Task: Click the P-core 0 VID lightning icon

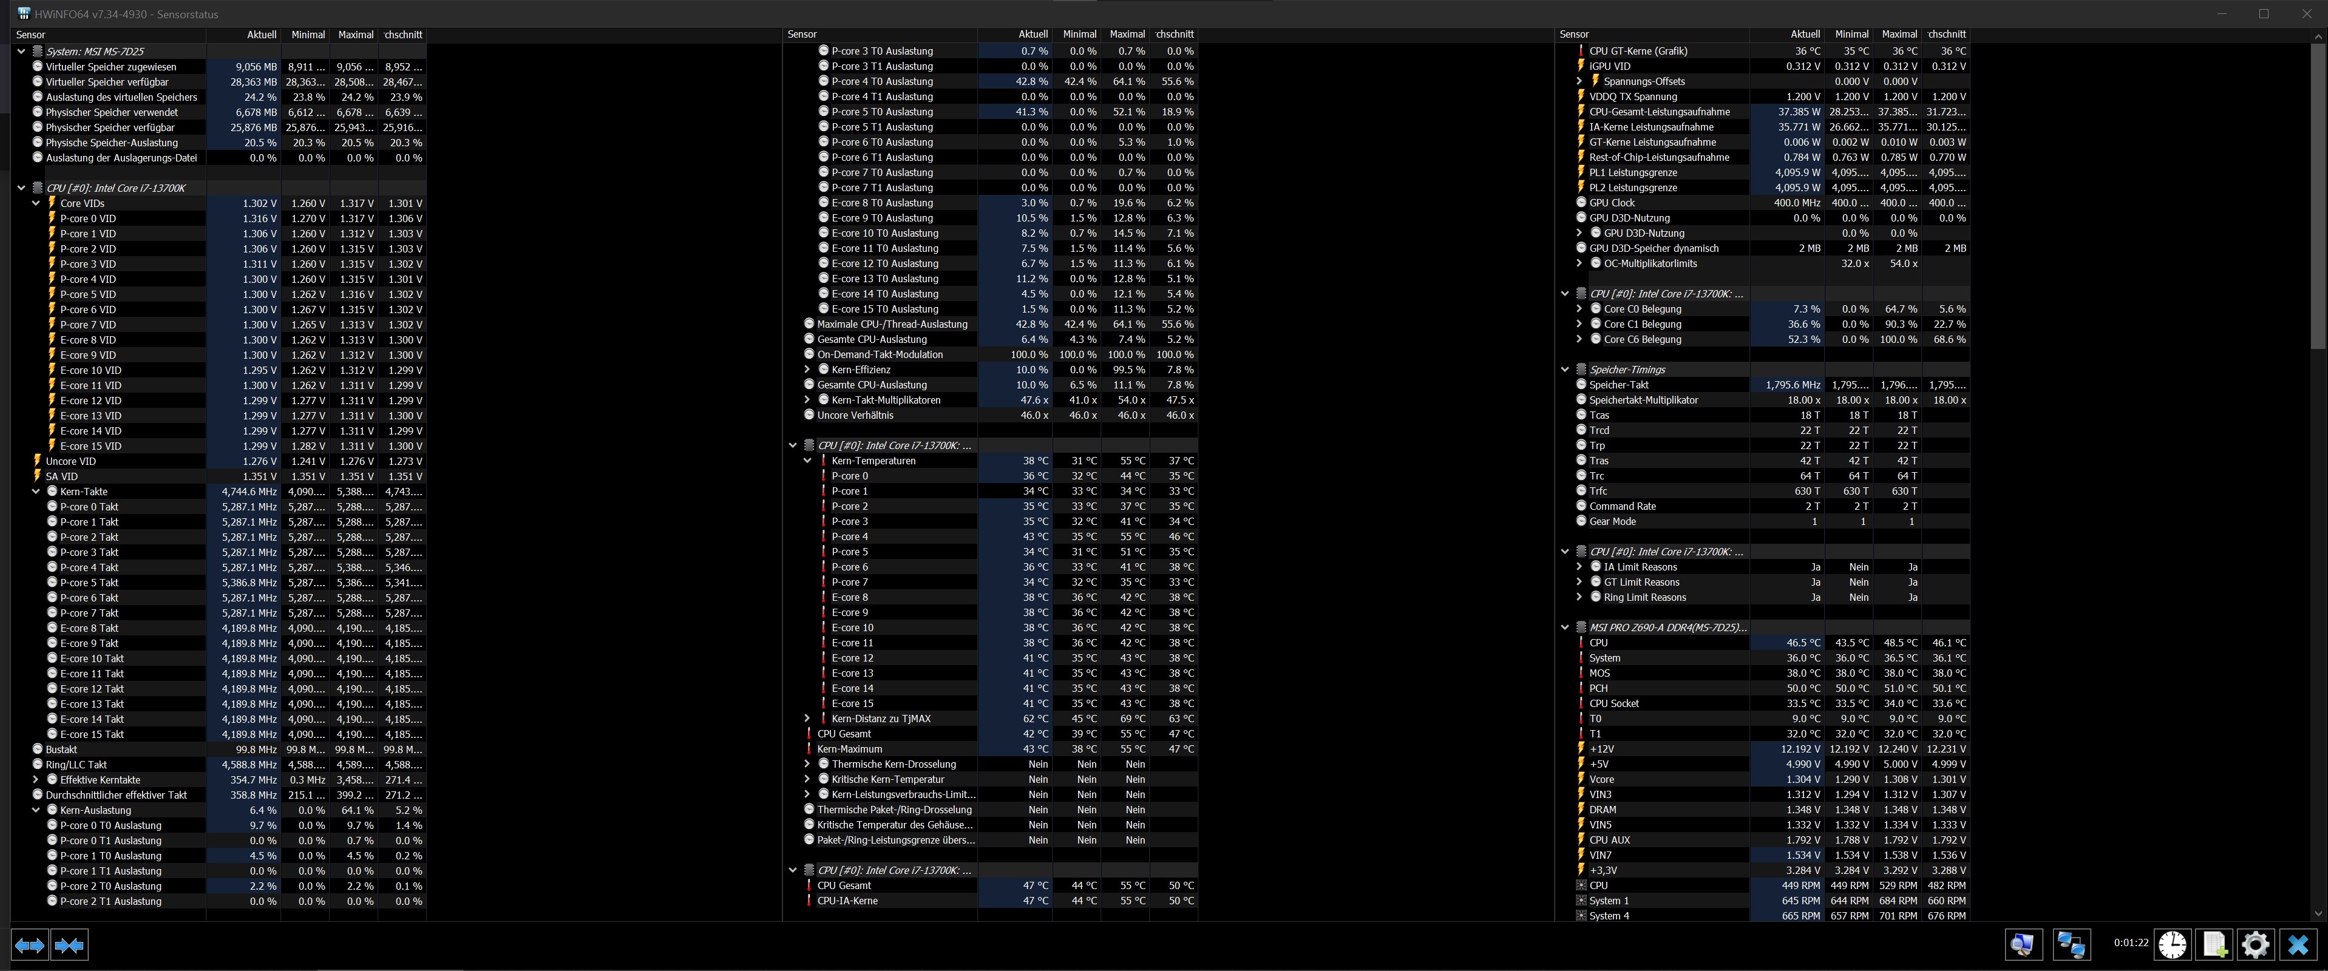Action: [x=52, y=218]
